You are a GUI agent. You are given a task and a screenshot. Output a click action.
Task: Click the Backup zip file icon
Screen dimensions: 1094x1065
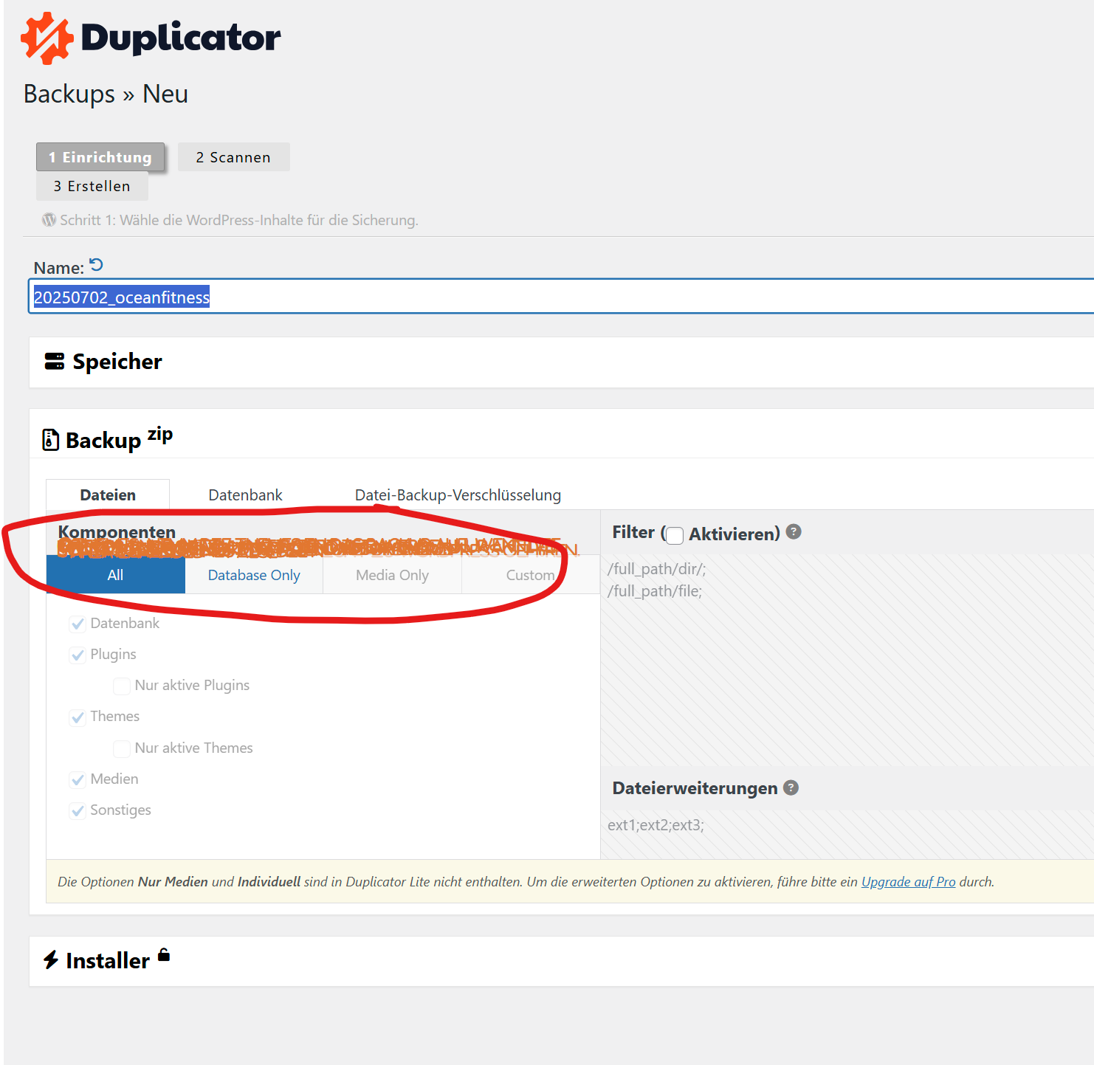tap(50, 440)
